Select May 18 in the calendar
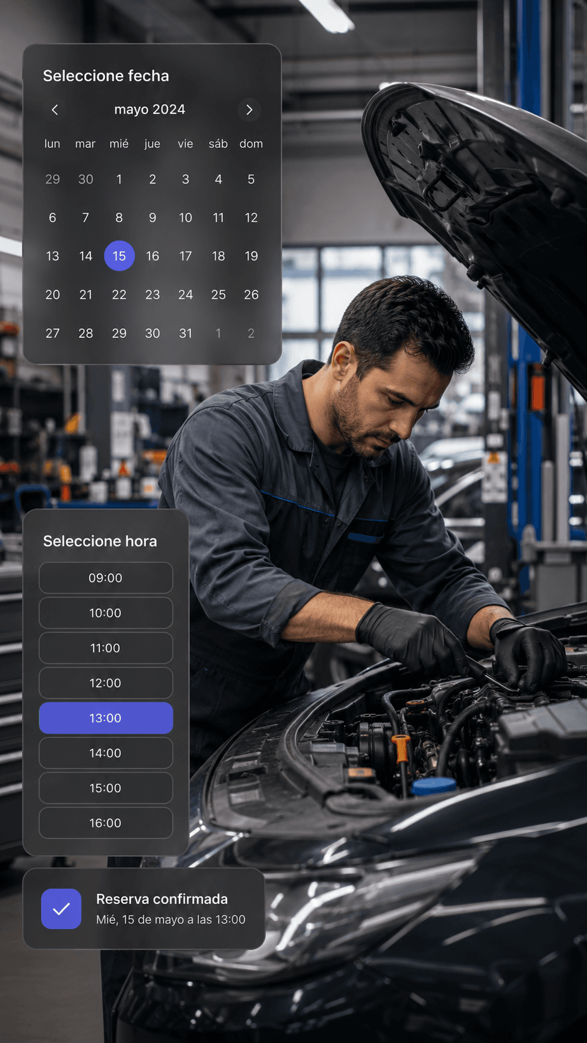Screen dimensions: 587x1043 [x=218, y=256]
